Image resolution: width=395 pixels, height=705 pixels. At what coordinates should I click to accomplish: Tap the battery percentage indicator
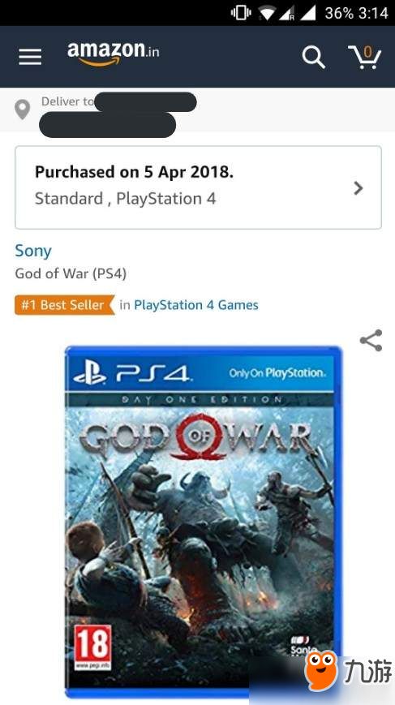[339, 13]
